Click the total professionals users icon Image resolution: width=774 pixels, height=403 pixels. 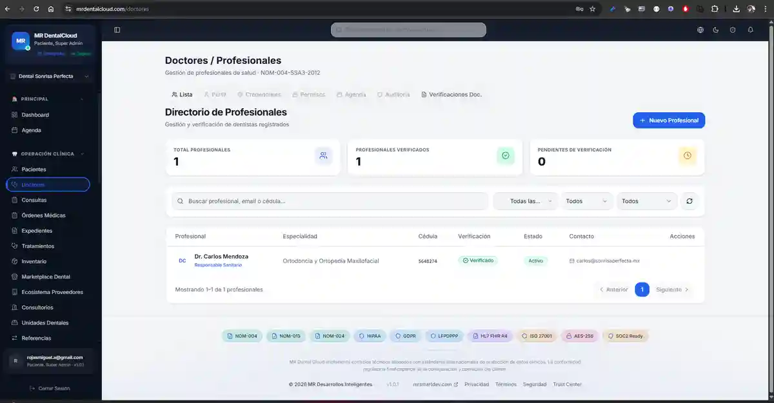[323, 155]
